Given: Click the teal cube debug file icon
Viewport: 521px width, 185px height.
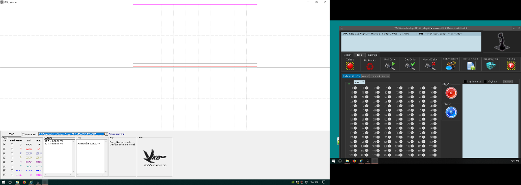Looking at the screenshot, I should (491, 66).
